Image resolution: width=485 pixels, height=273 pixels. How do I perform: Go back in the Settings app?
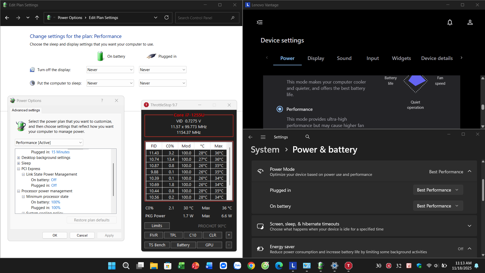[250, 137]
